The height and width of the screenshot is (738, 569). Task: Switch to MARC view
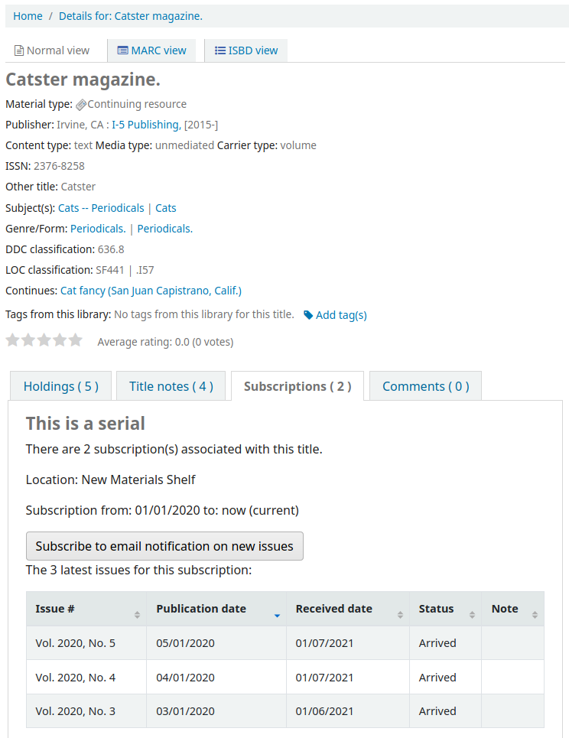[151, 50]
